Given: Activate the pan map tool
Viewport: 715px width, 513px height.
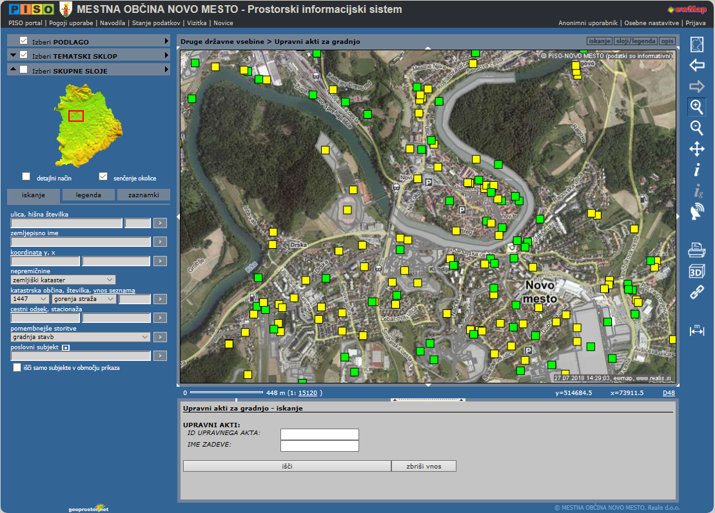Looking at the screenshot, I should click(x=696, y=150).
